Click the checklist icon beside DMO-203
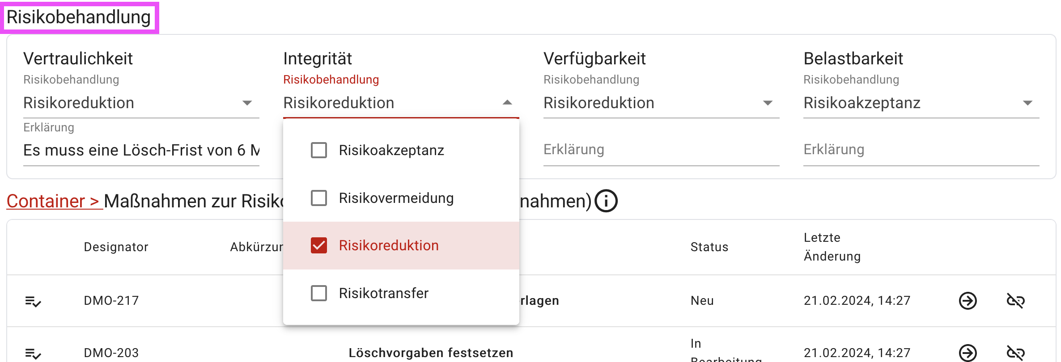Screen dimensions: 1061x362 pos(32,353)
